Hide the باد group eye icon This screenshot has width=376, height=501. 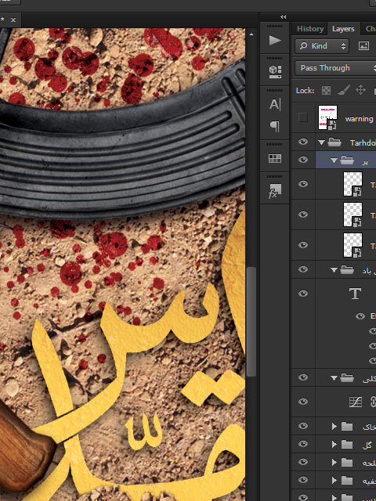pyautogui.click(x=303, y=269)
